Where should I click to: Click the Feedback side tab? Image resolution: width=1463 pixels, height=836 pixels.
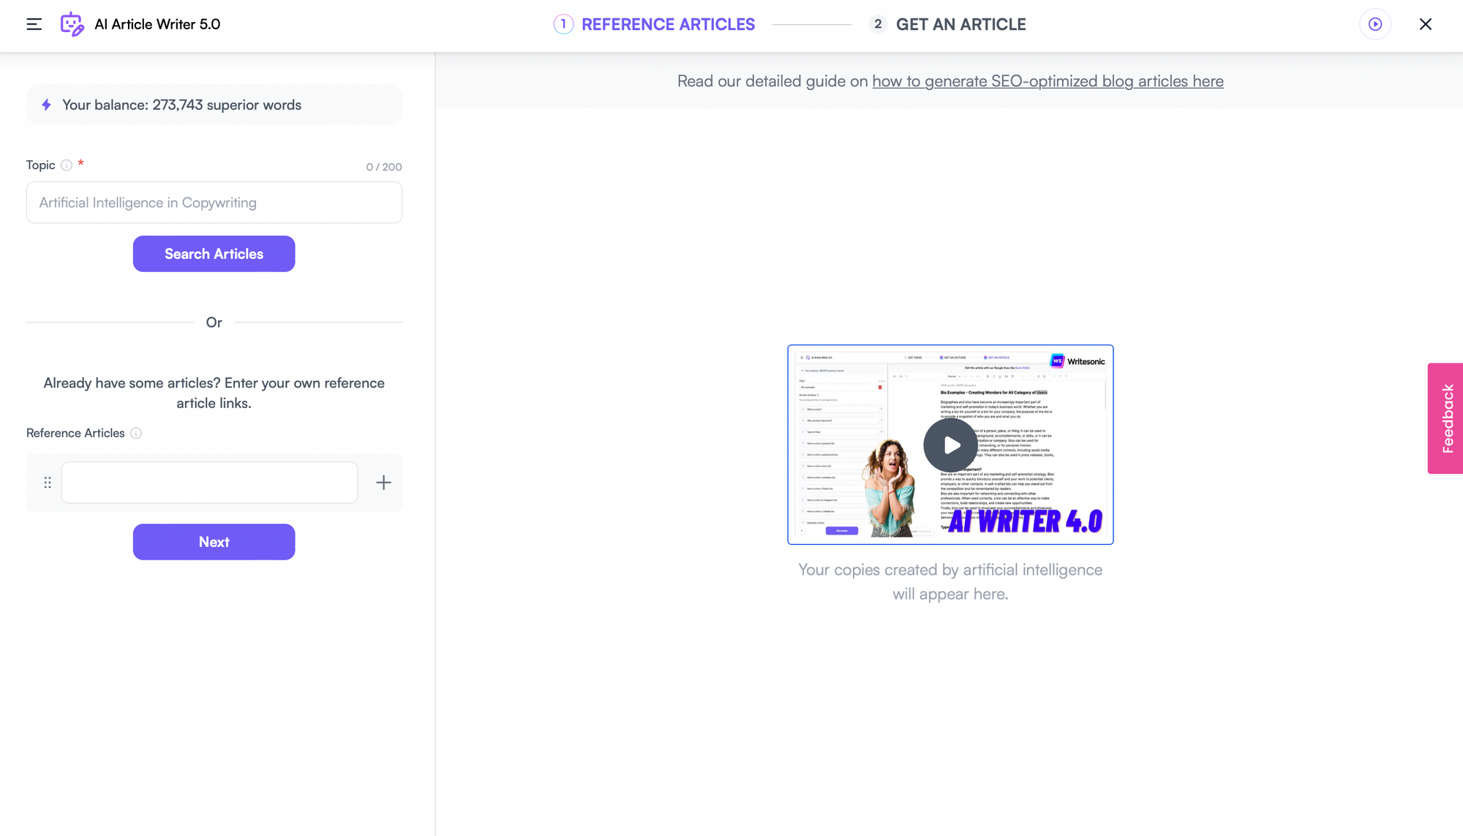1447,419
